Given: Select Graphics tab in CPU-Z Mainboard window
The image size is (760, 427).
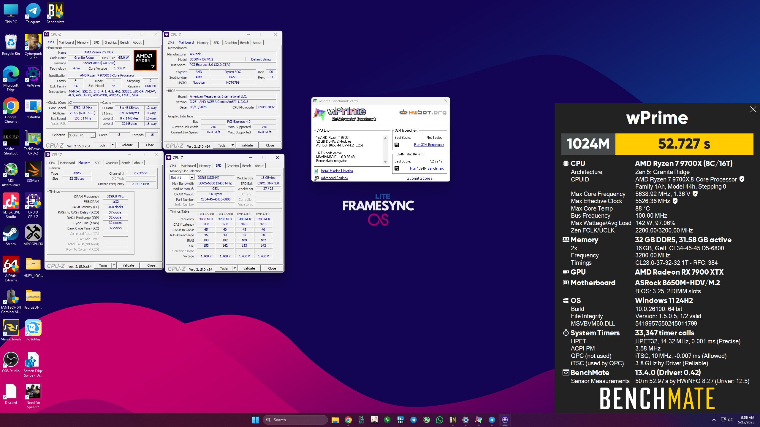Looking at the screenshot, I should click(231, 43).
